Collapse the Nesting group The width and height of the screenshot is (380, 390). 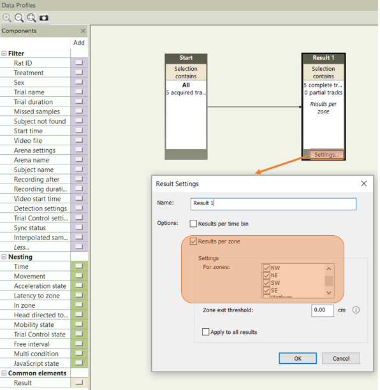(4, 257)
